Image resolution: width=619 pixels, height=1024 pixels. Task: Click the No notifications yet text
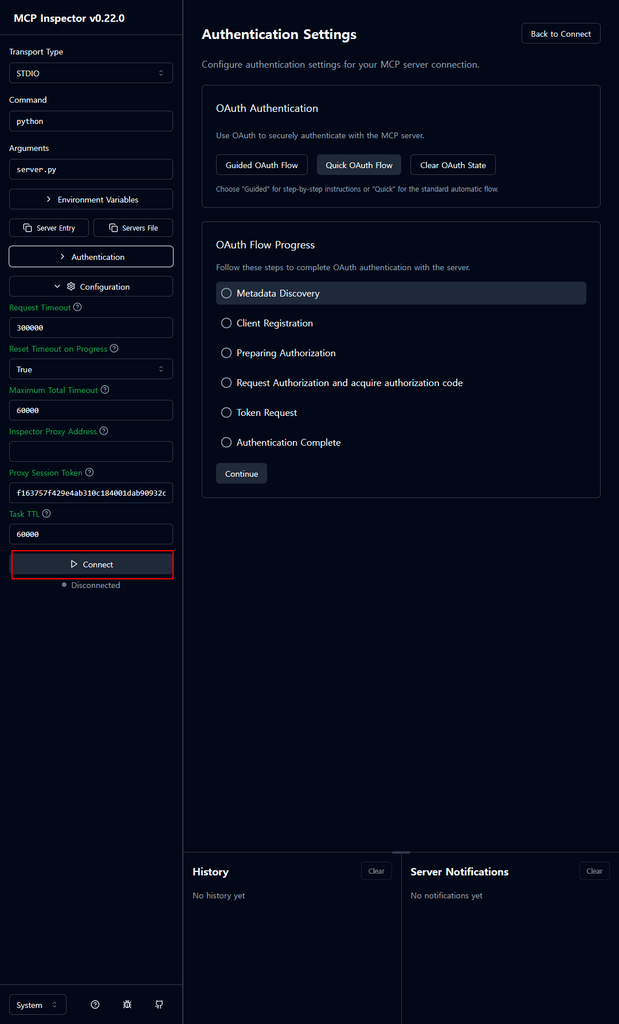click(446, 895)
